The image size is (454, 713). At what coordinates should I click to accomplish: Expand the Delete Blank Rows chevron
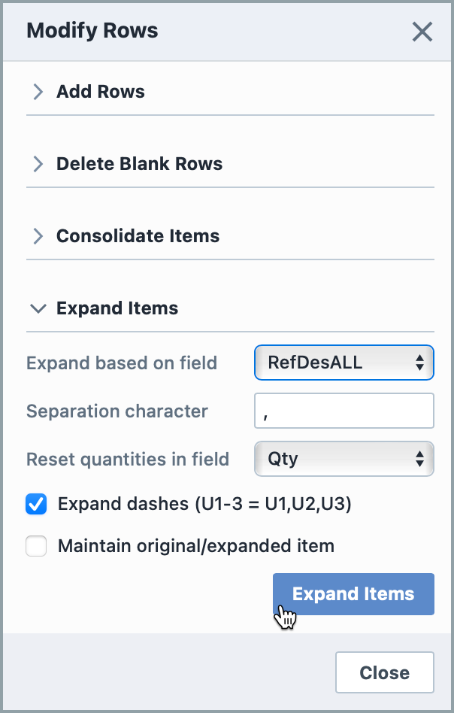point(38,164)
